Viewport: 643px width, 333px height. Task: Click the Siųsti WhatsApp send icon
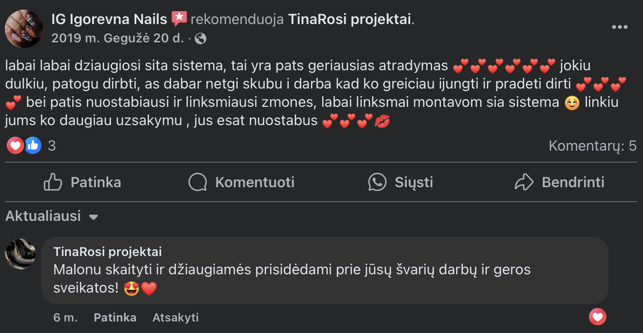click(x=376, y=182)
